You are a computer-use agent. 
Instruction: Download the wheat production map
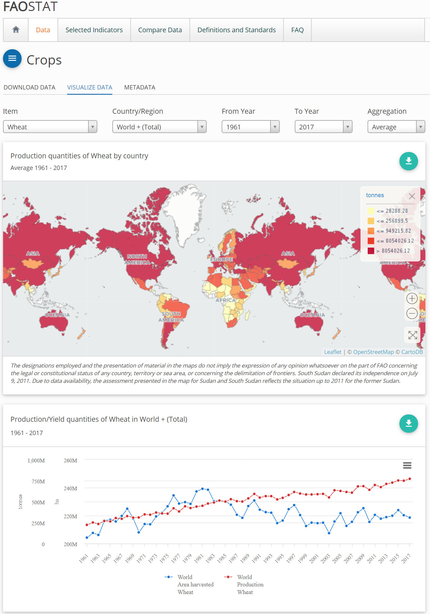[408, 161]
